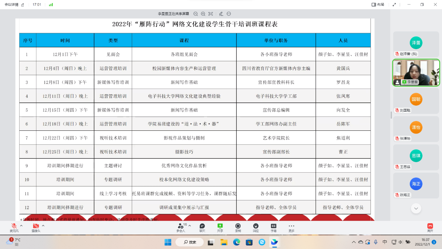The image size is (442, 249).
Task: Leave the meeting with 离开 button
Action: (430, 228)
